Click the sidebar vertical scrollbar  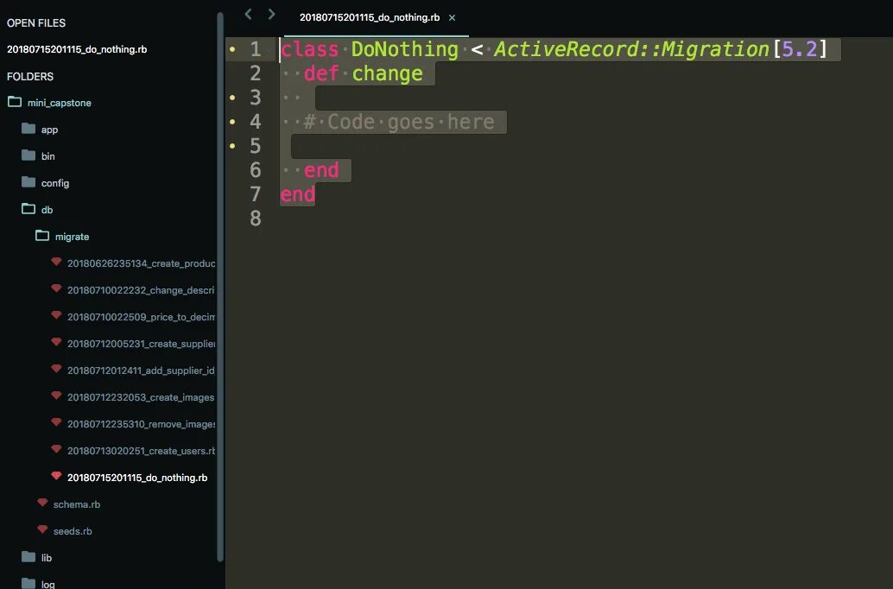[x=220, y=287]
